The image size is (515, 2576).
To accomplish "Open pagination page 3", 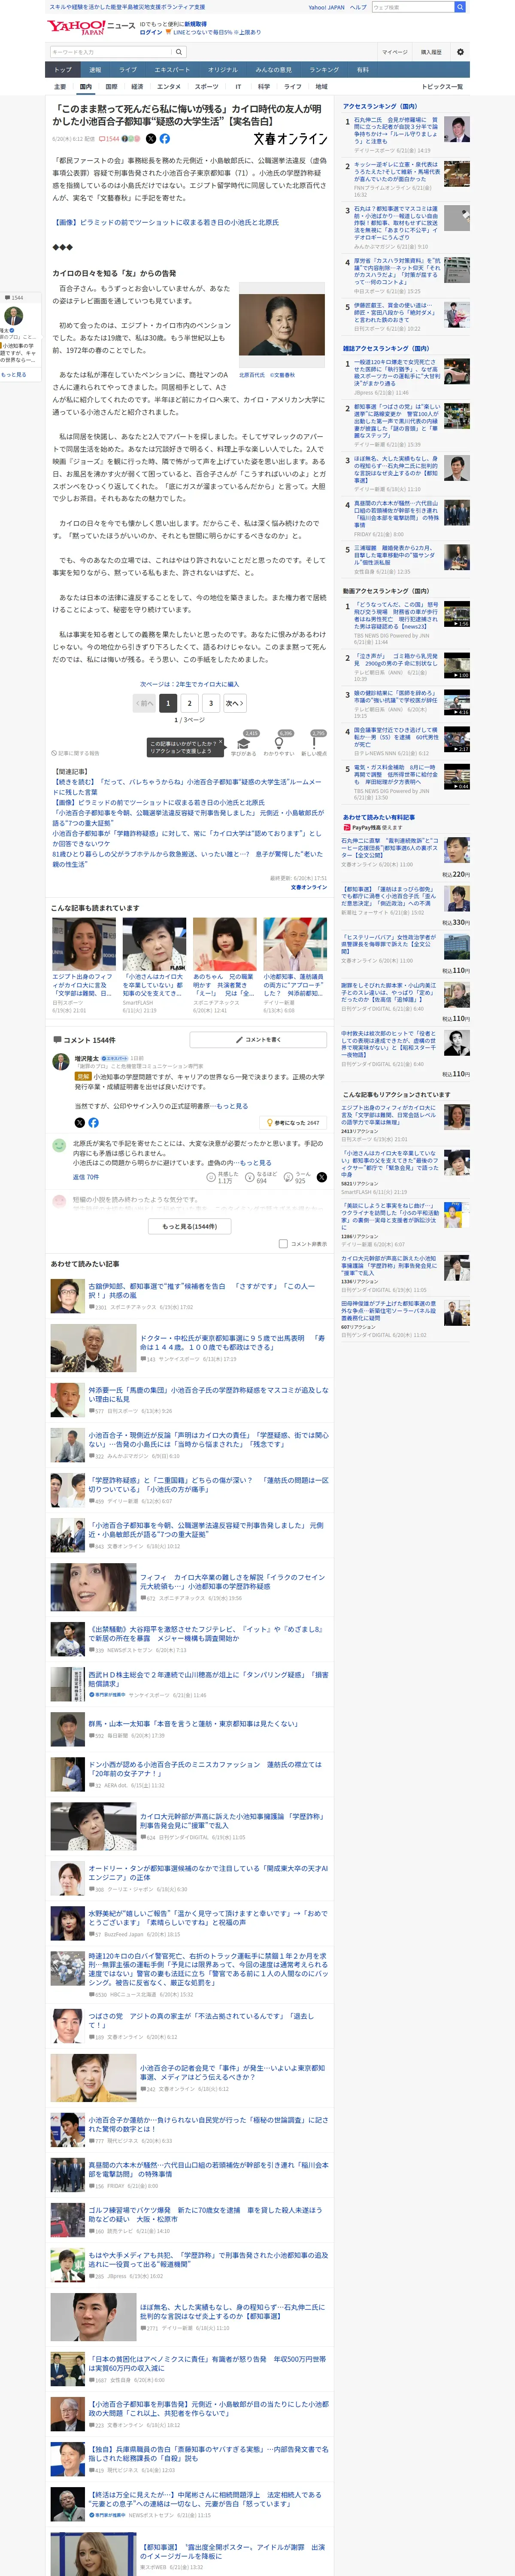I will coord(211,703).
